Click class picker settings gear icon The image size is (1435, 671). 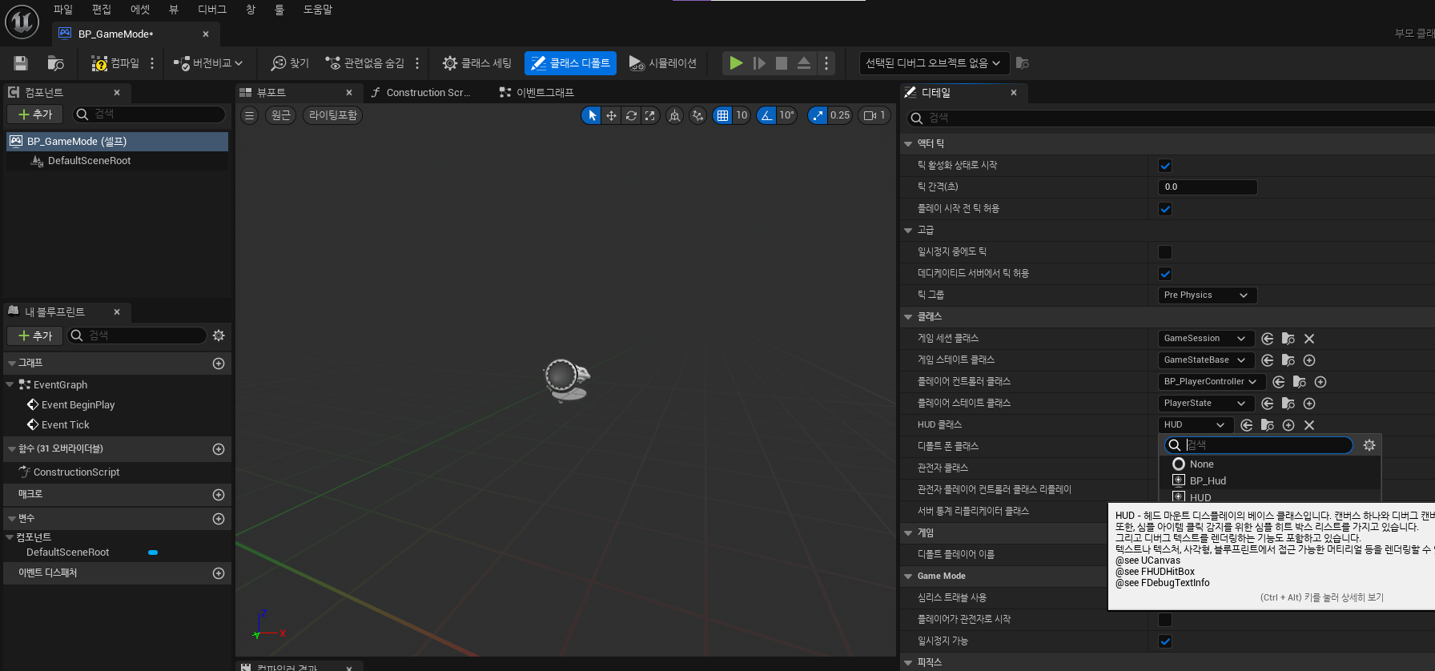coord(1369,445)
